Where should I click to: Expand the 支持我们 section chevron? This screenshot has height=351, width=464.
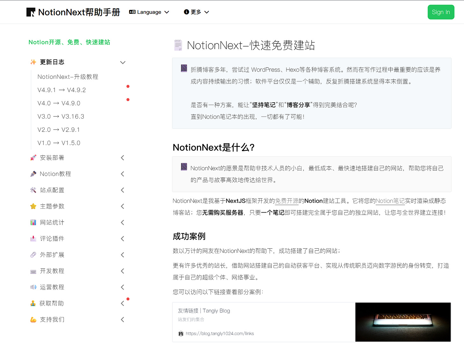click(x=123, y=319)
